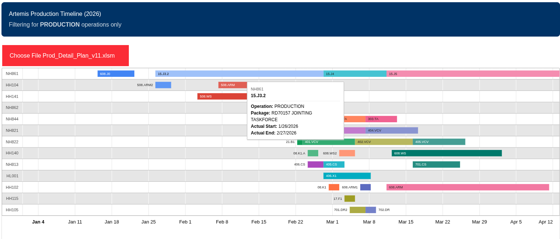The height and width of the screenshot is (239, 560).
Task: Select the orange bar beside the 608.WS2 label
Action: pyautogui.click(x=347, y=153)
